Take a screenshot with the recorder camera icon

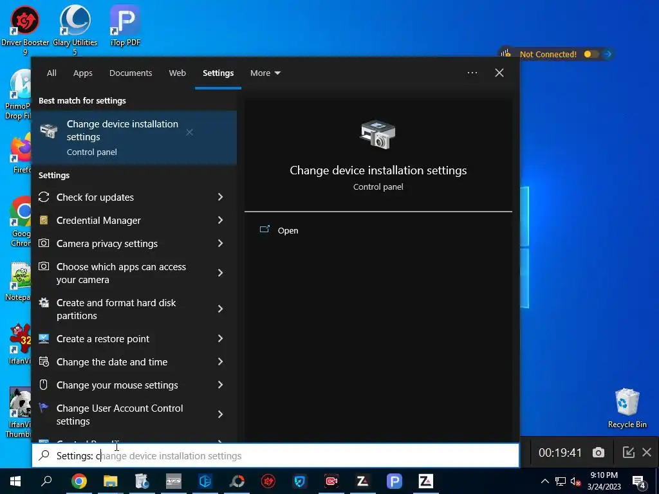[x=598, y=452]
